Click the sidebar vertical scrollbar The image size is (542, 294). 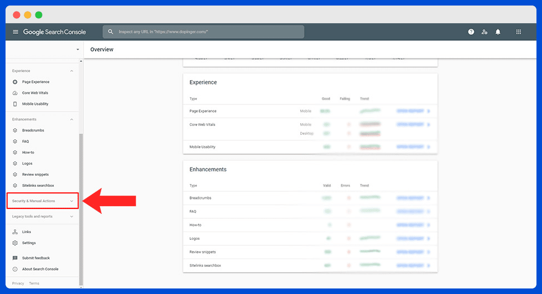81,209
